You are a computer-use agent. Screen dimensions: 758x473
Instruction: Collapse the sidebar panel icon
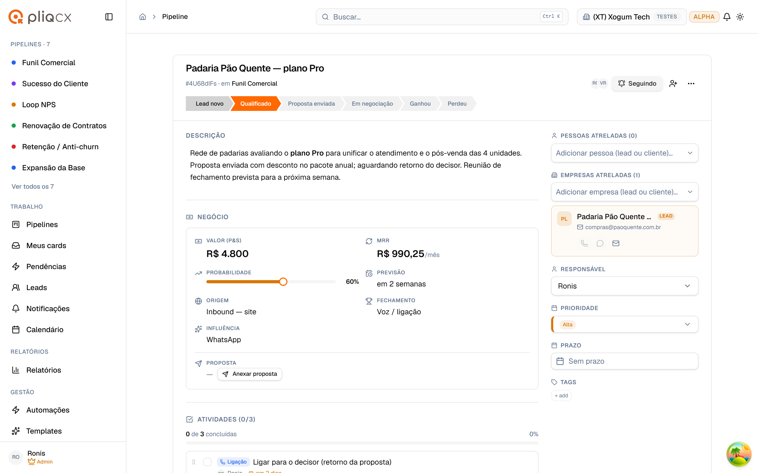[x=109, y=17]
